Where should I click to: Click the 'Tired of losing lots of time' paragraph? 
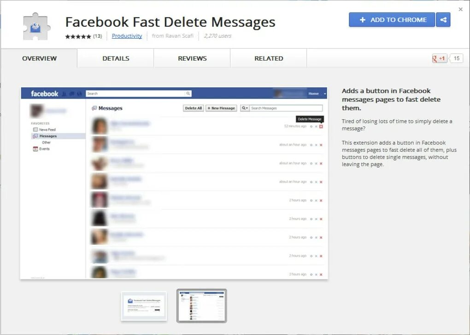[x=397, y=125]
